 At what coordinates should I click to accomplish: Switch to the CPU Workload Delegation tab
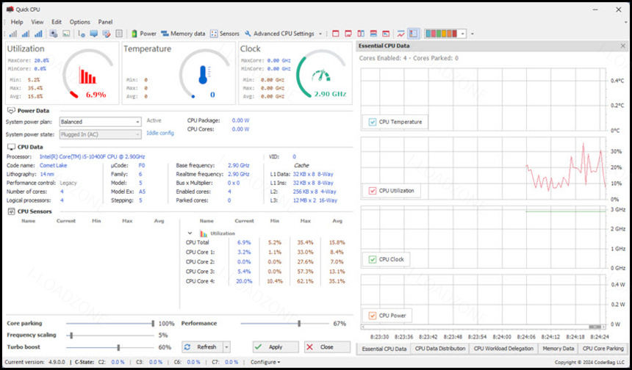tap(503, 349)
